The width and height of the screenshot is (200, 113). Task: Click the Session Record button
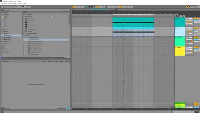(104, 7)
